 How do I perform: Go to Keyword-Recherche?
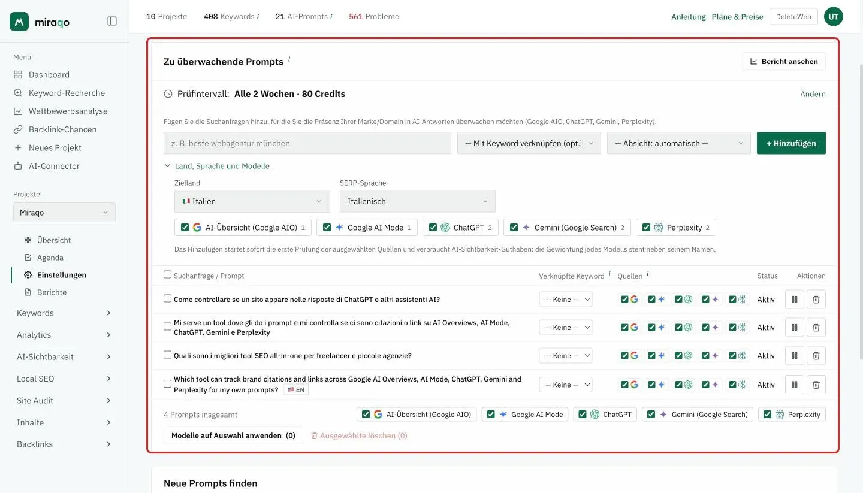[59, 93]
